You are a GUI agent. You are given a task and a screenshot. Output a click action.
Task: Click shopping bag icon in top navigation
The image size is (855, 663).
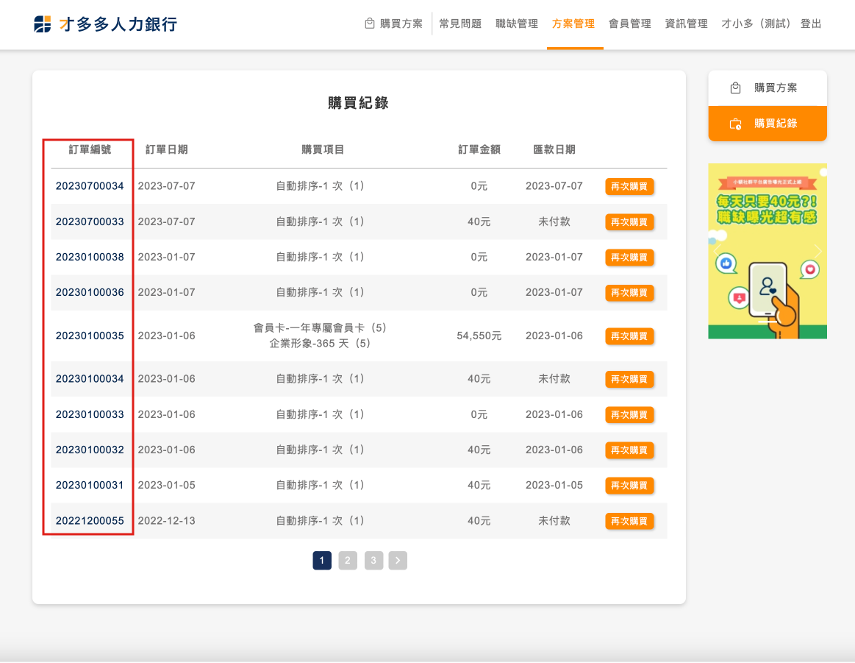tap(370, 24)
